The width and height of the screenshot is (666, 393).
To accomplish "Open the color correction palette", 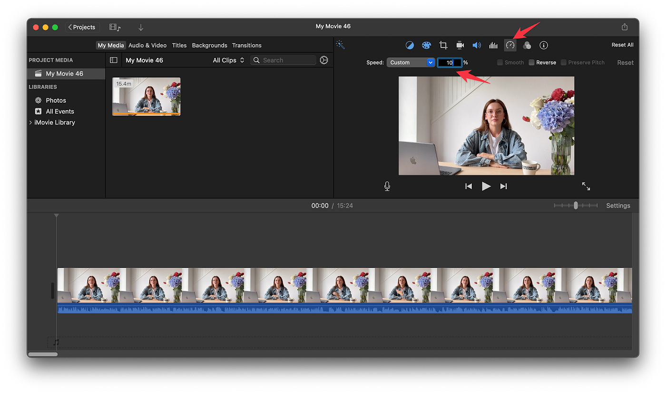I will pos(426,45).
